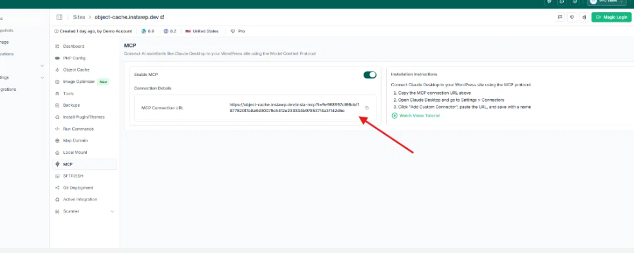The width and height of the screenshot is (634, 253).
Task: Click the shield icon button near Magic Login
Action: point(572,17)
